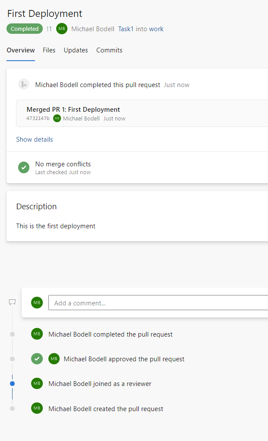Focus the Add a comment input field
268x441 pixels.
coord(158,303)
